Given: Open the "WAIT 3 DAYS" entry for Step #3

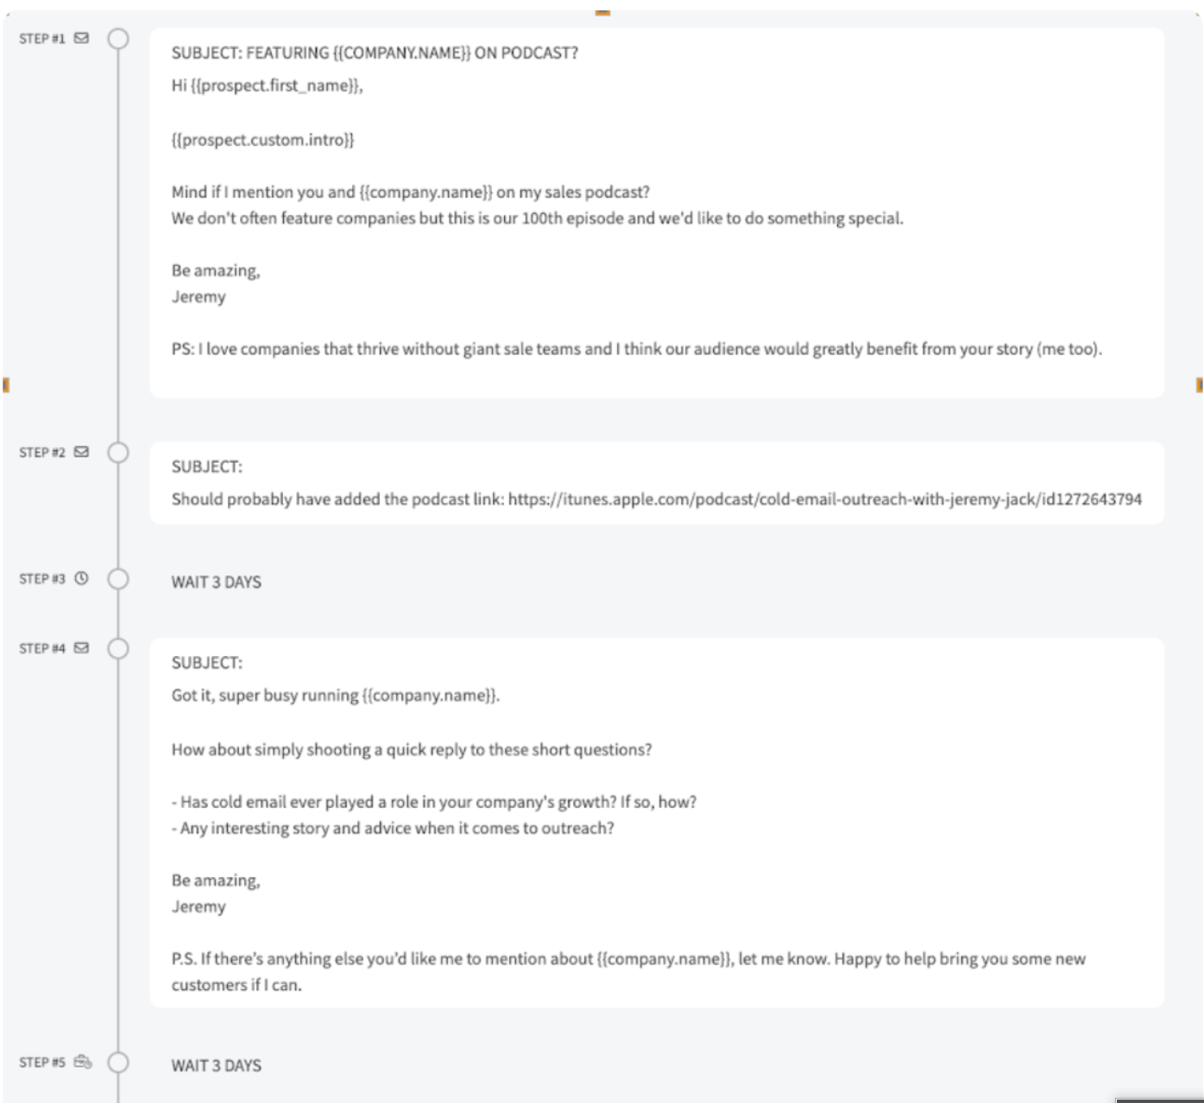Looking at the screenshot, I should (x=216, y=583).
